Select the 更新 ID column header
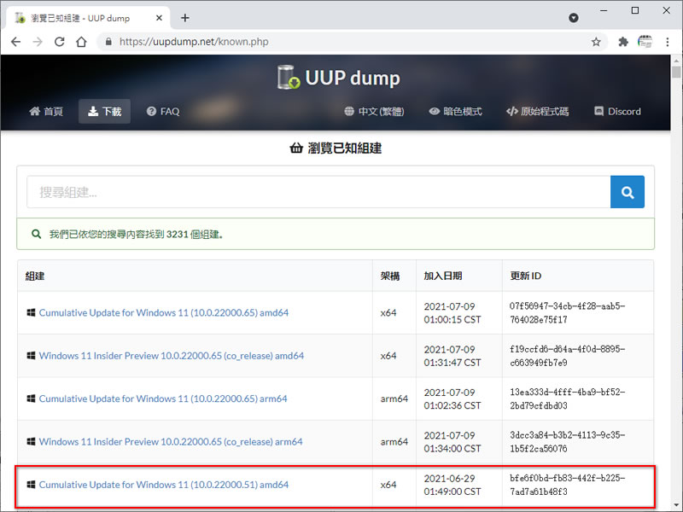Image resolution: width=683 pixels, height=512 pixels. point(525,276)
